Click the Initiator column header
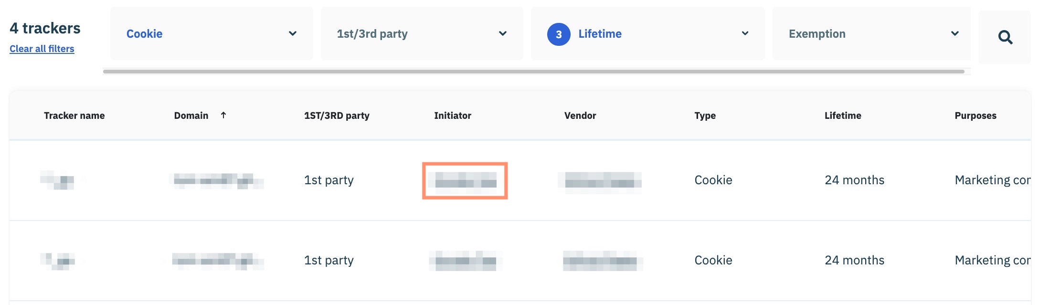Screen dimensions: 1039x305 452,116
